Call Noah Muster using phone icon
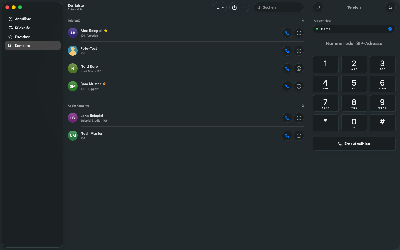The image size is (400, 250). coord(287,136)
